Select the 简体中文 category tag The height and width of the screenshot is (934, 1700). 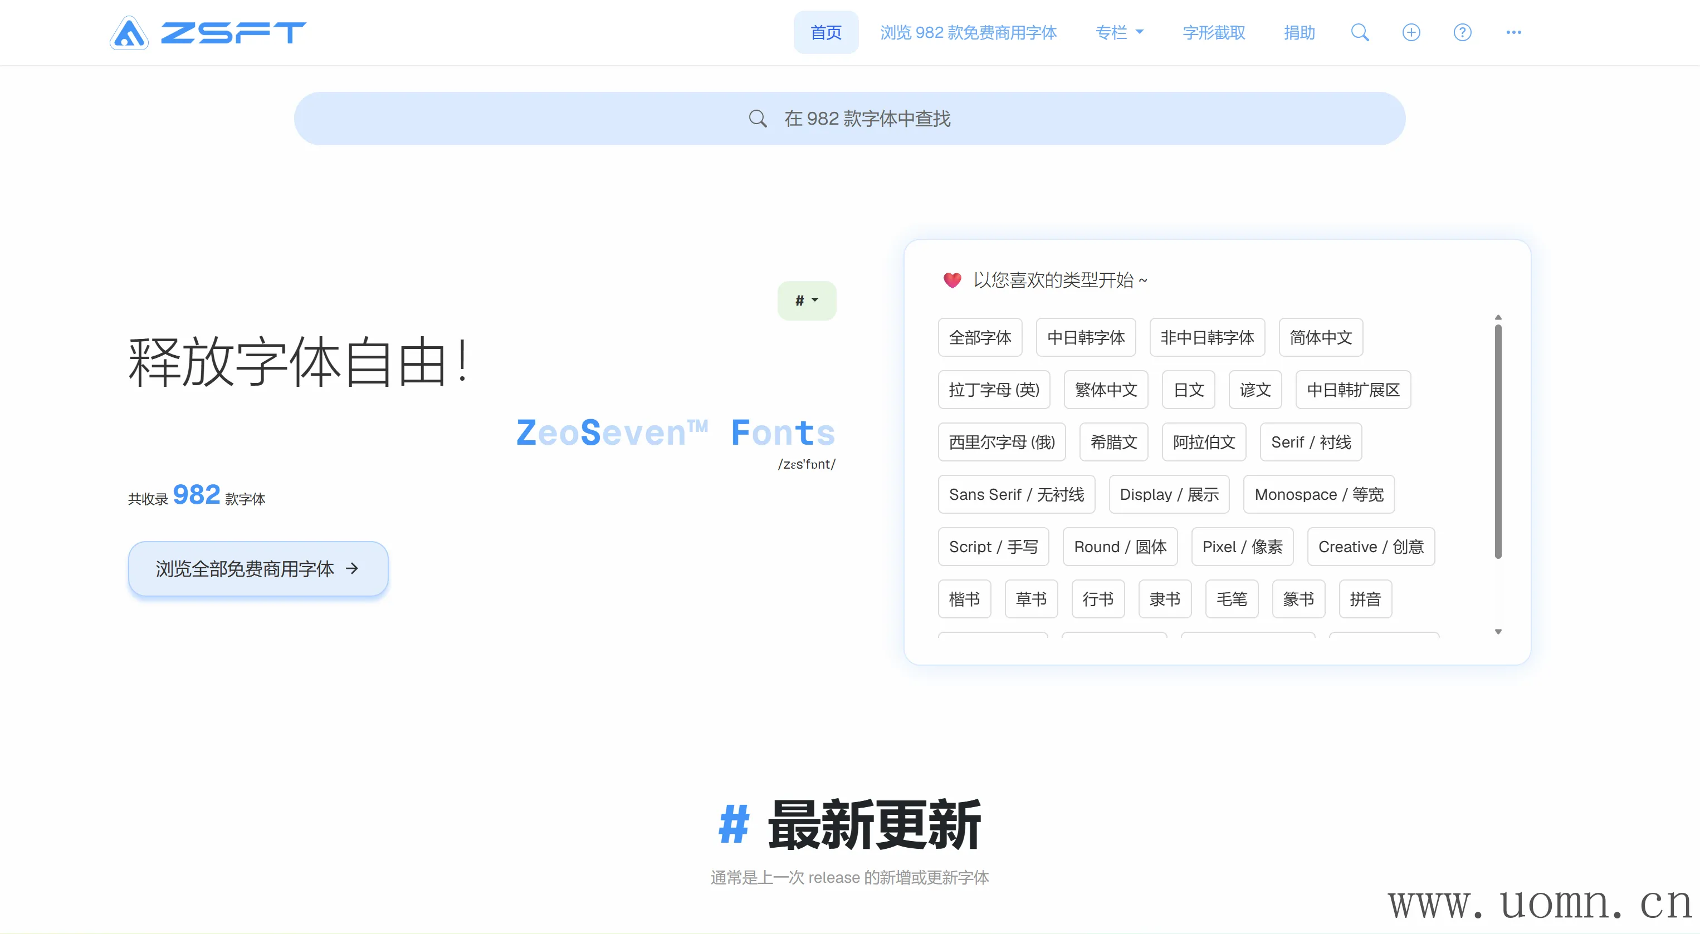click(x=1321, y=338)
